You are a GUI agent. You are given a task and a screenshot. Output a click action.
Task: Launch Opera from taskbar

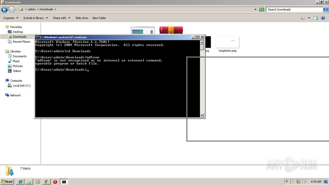[x=55, y=182]
